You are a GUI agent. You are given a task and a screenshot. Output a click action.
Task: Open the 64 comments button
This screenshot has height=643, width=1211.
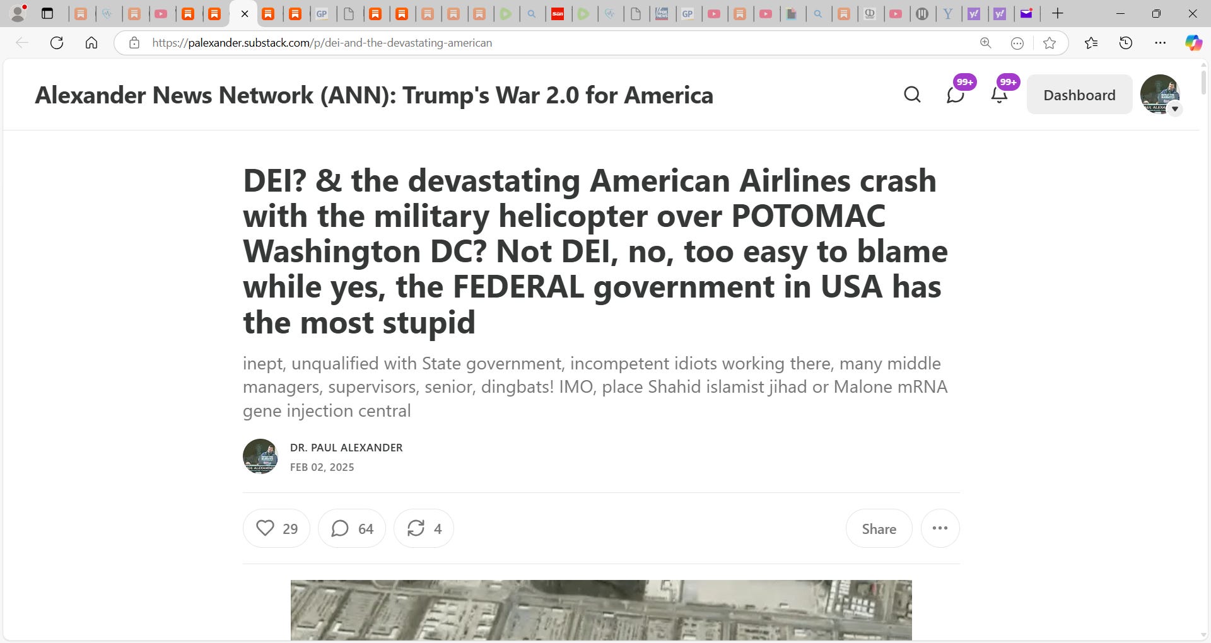click(x=352, y=528)
